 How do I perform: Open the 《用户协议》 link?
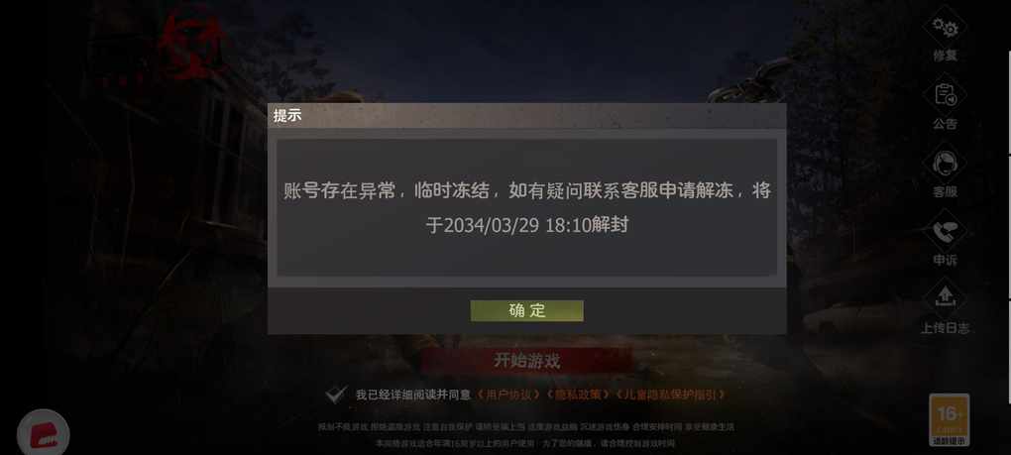tap(508, 395)
